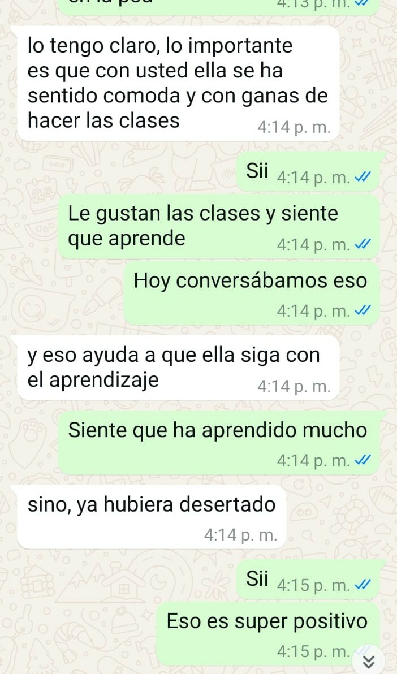This screenshot has width=397, height=674.
Task: Select message 'lo tengo claro, lo importante'
Action: click(x=178, y=83)
